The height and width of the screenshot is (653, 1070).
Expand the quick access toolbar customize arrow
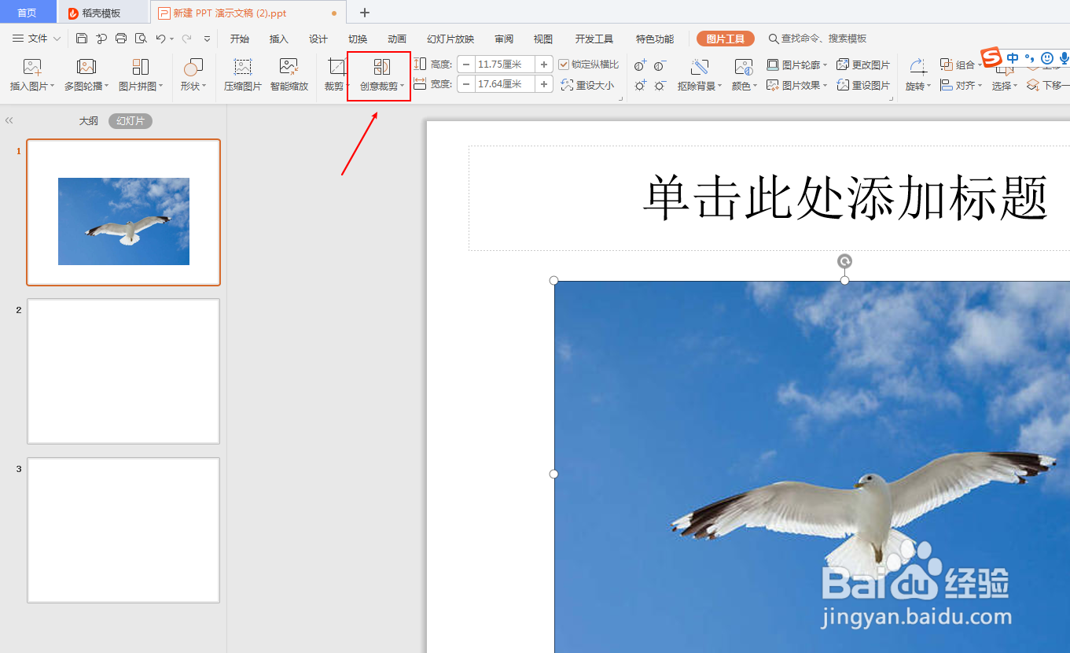208,39
